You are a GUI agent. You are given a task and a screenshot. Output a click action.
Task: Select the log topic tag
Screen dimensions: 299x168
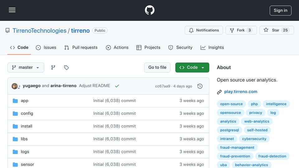273,113
